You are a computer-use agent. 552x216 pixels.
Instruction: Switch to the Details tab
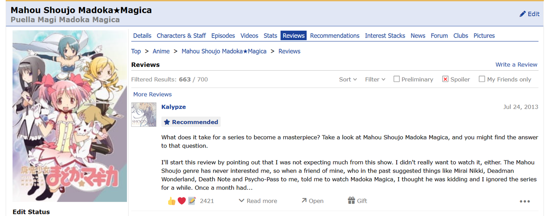click(x=142, y=36)
